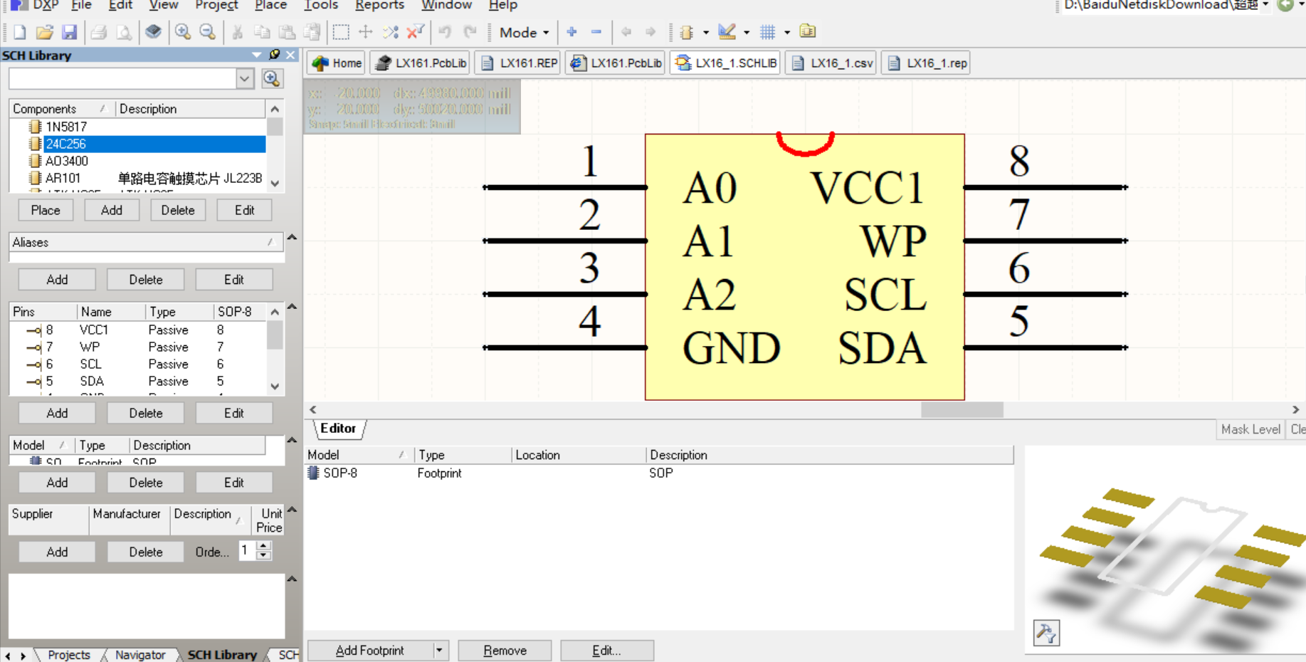
Task: Open the Model Manager toolbar icon
Action: click(808, 31)
